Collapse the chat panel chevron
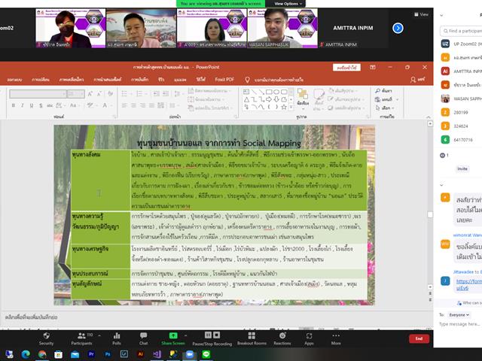This screenshot has width=482, height=361. (442, 185)
